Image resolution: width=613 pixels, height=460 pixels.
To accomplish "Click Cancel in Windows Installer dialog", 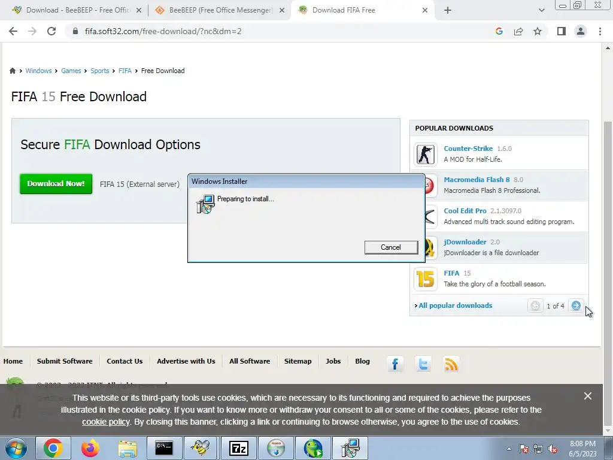I will [391, 247].
